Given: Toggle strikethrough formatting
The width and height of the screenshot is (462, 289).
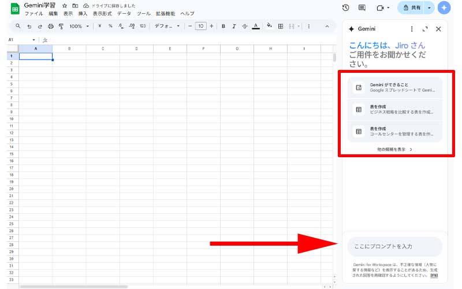Looking at the screenshot, I should tap(244, 26).
